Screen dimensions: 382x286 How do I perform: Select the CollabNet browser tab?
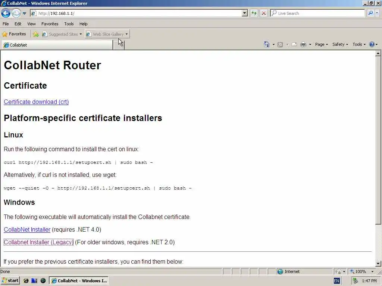pyautogui.click(x=57, y=45)
